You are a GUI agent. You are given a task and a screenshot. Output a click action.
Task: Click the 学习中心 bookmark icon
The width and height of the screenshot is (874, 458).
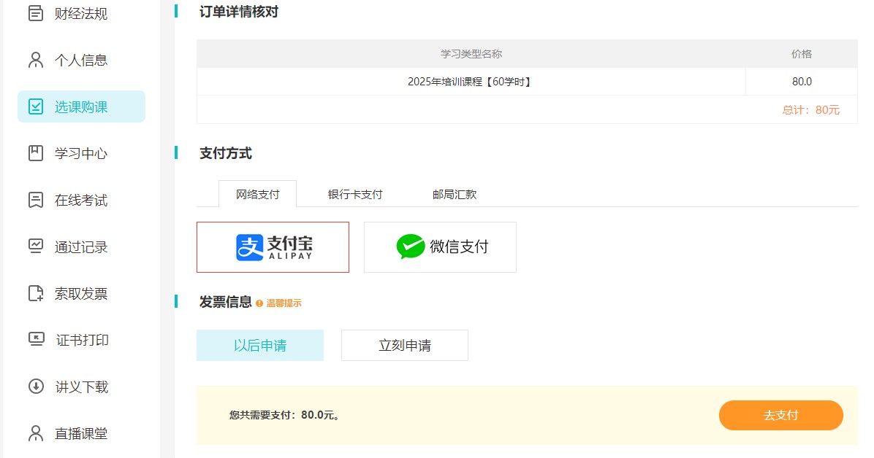(36, 153)
